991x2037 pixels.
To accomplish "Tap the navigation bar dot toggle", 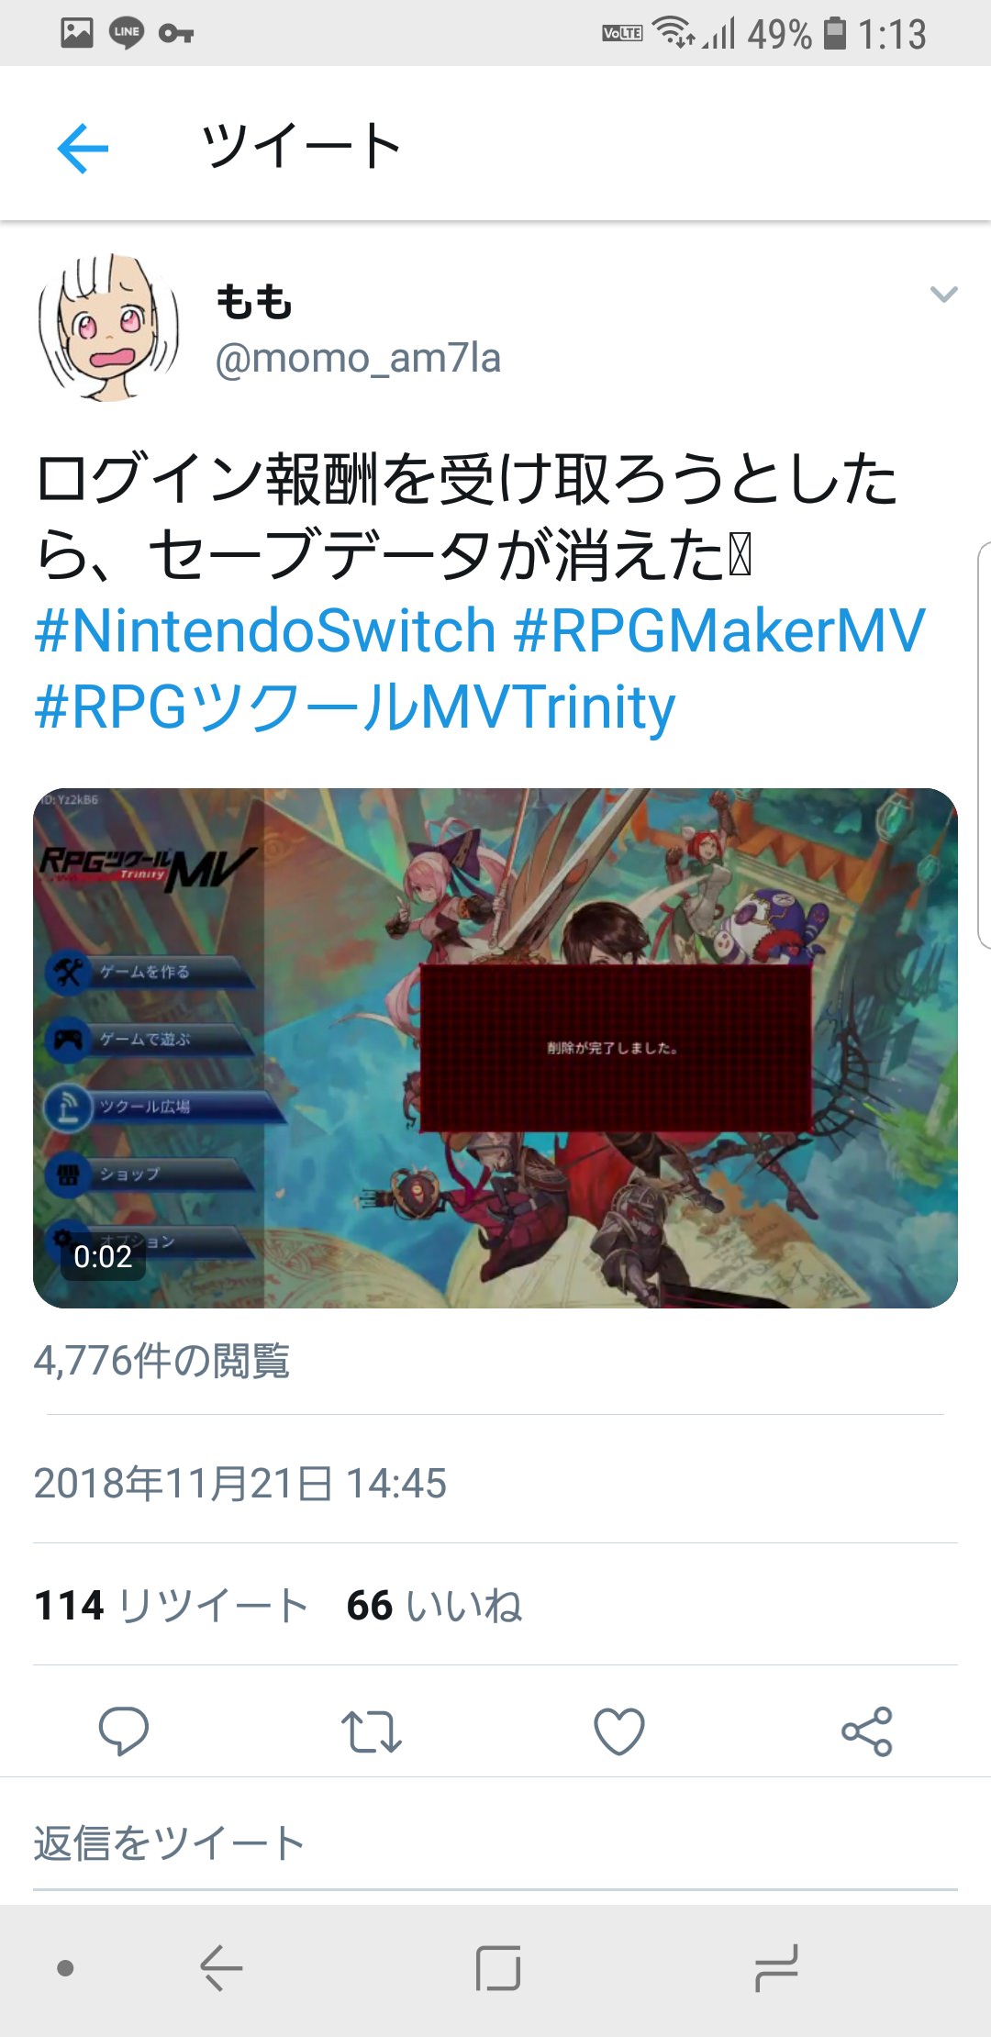I will [65, 1968].
